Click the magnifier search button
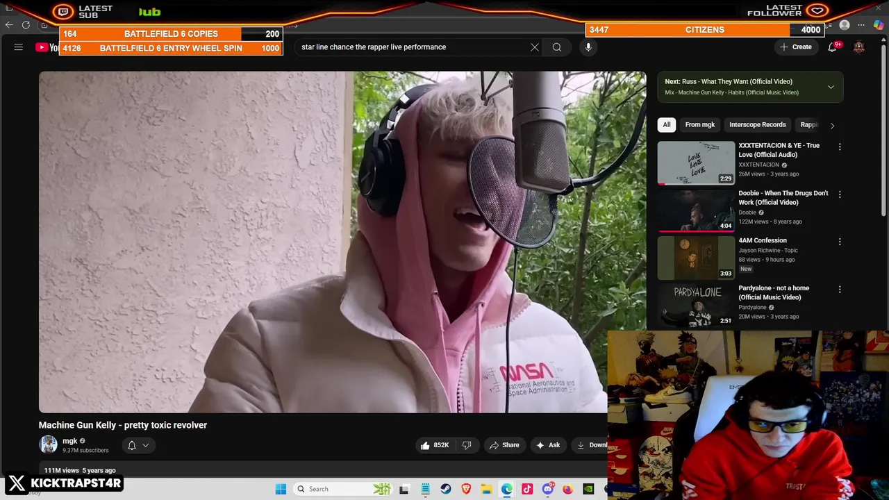This screenshot has height=500, width=889. (x=557, y=47)
